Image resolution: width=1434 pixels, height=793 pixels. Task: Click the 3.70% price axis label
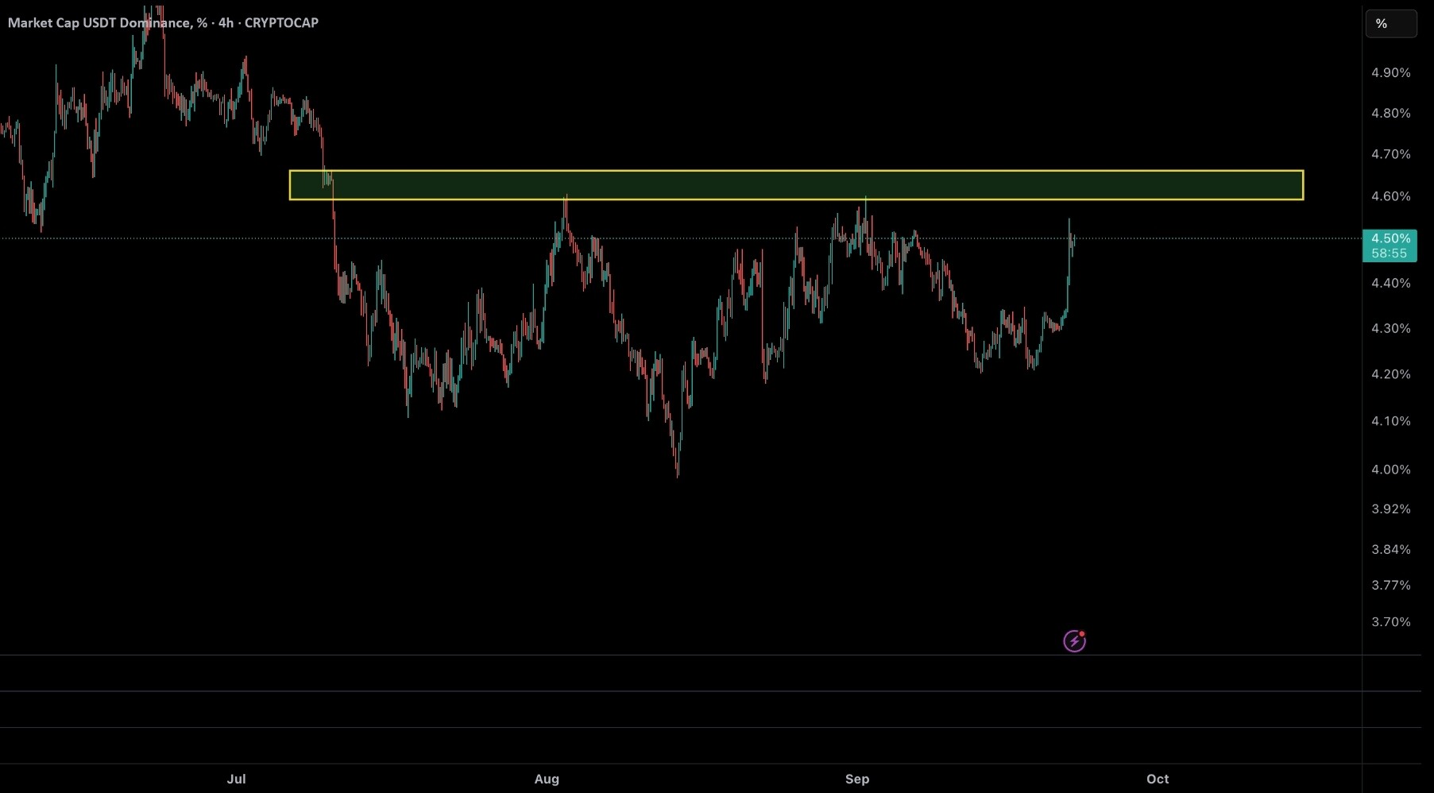pos(1390,622)
